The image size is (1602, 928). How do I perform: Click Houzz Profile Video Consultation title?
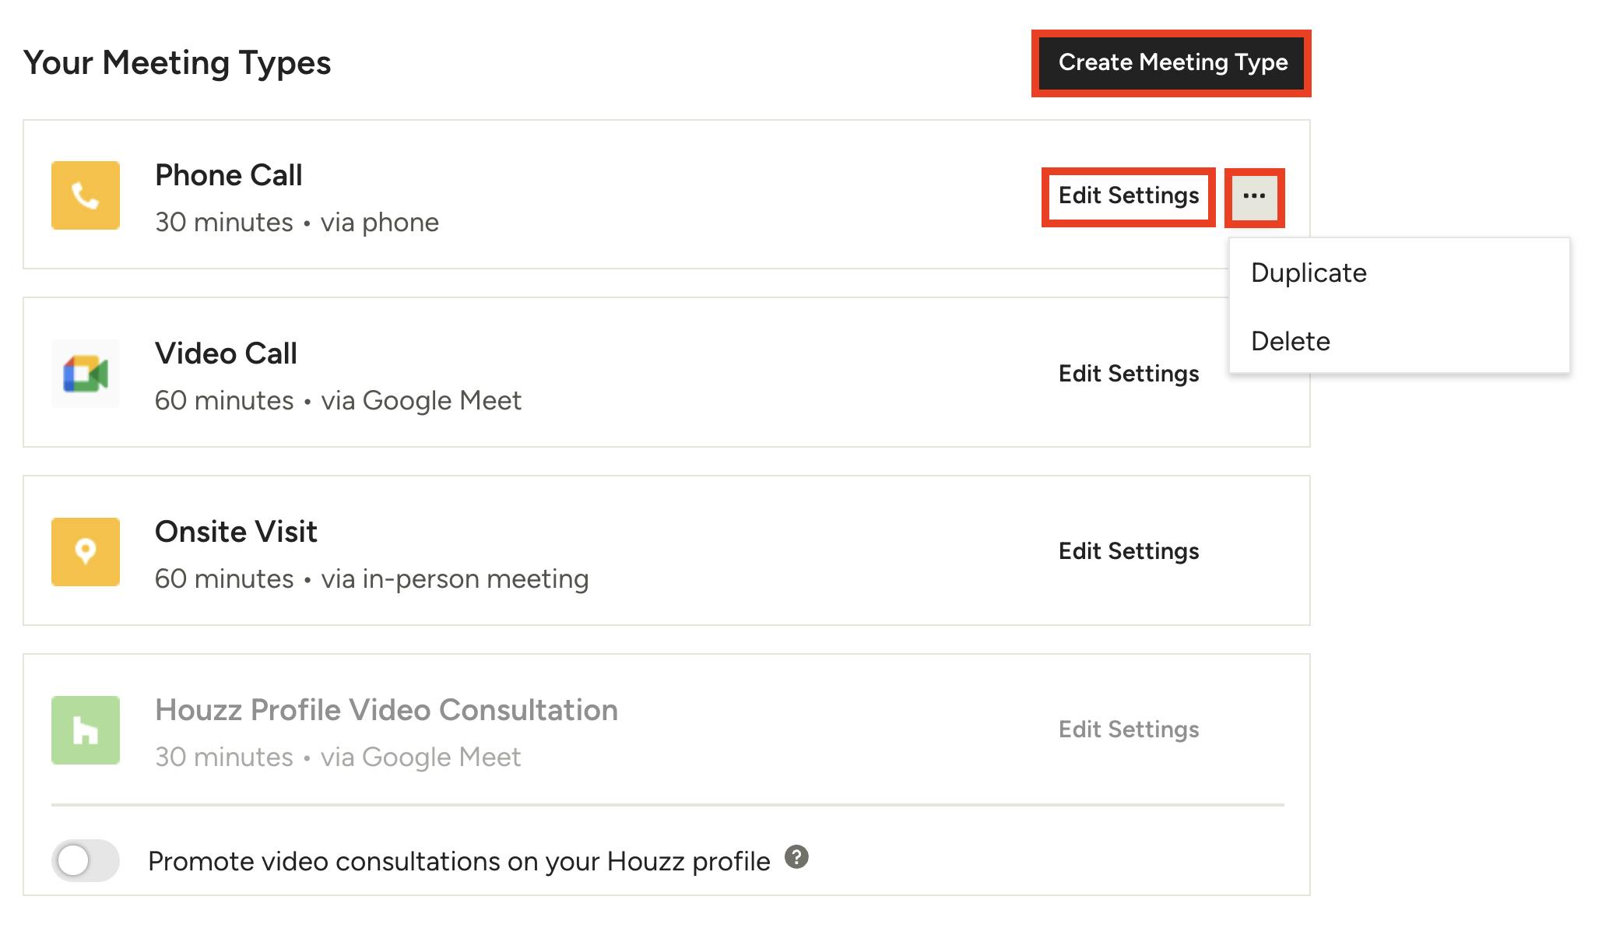click(x=386, y=710)
